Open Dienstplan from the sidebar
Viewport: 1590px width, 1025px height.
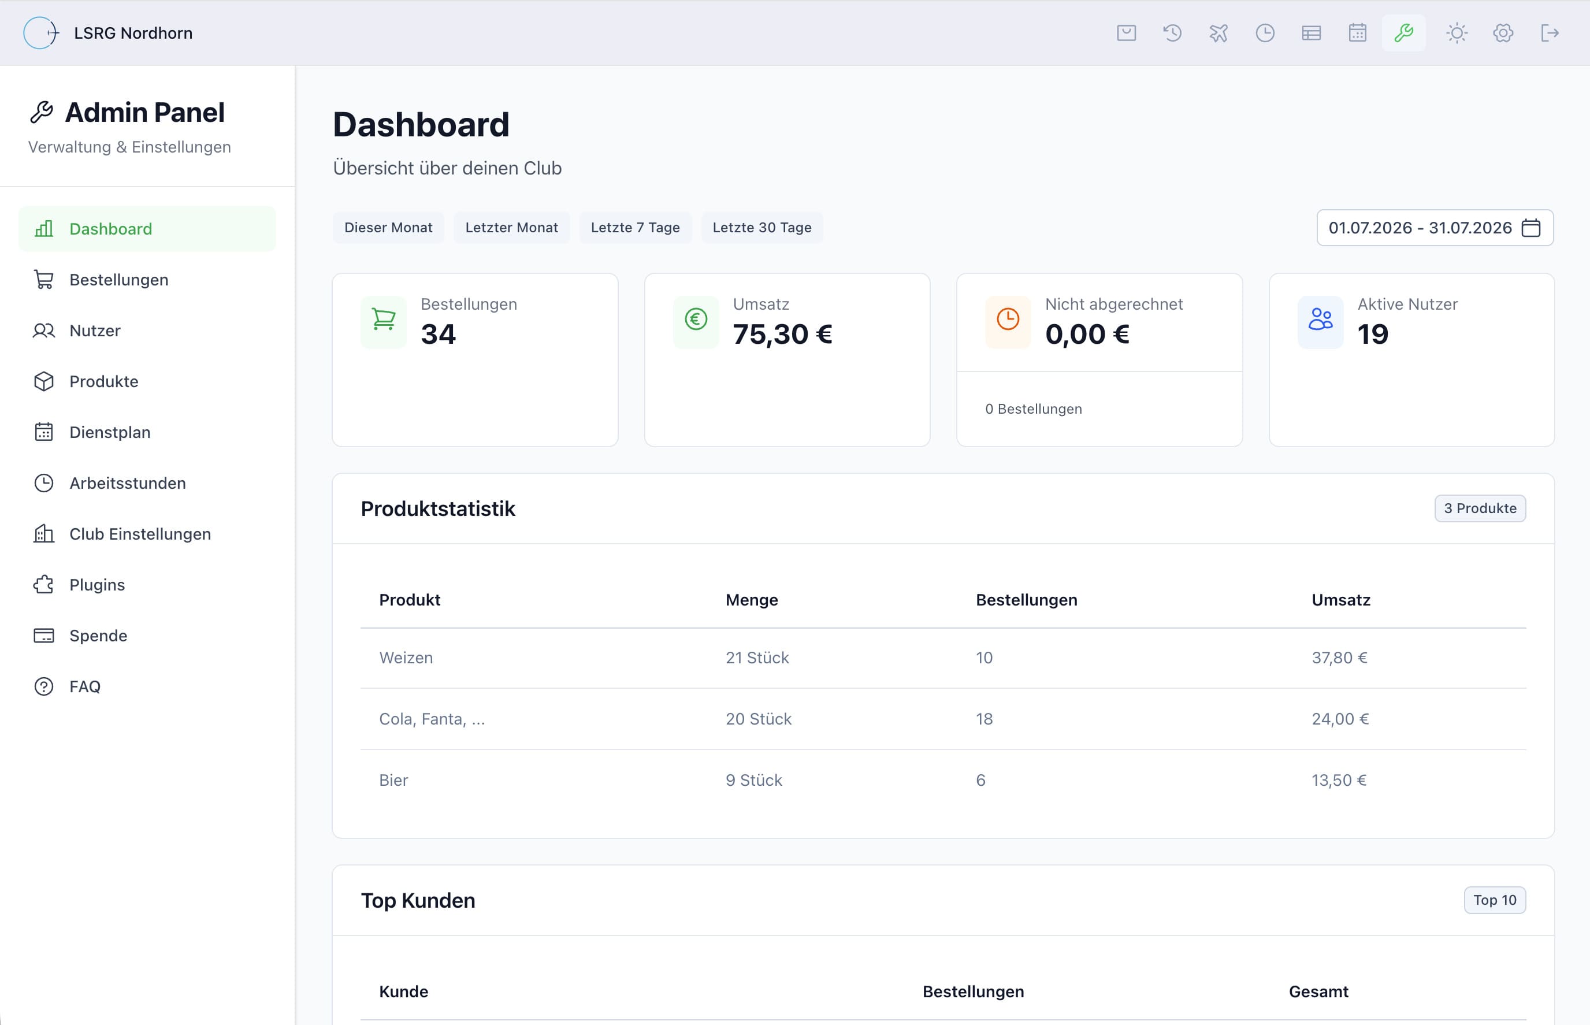pyautogui.click(x=147, y=432)
